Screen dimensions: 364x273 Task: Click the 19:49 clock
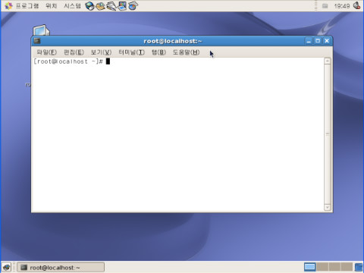point(342,6)
